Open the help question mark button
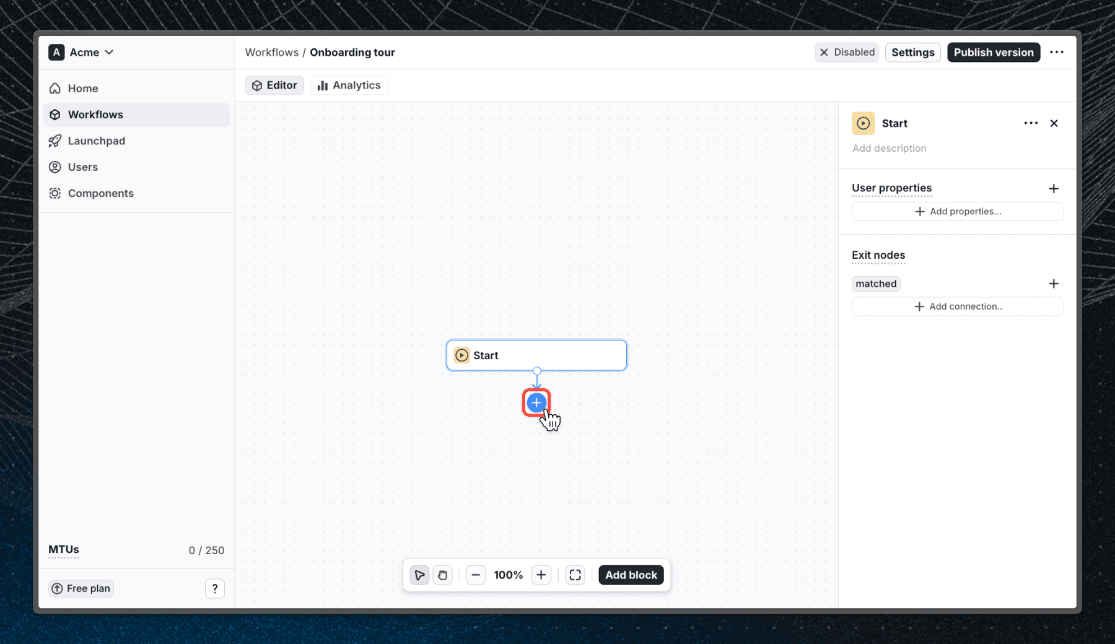The height and width of the screenshot is (644, 1115). pyautogui.click(x=214, y=588)
